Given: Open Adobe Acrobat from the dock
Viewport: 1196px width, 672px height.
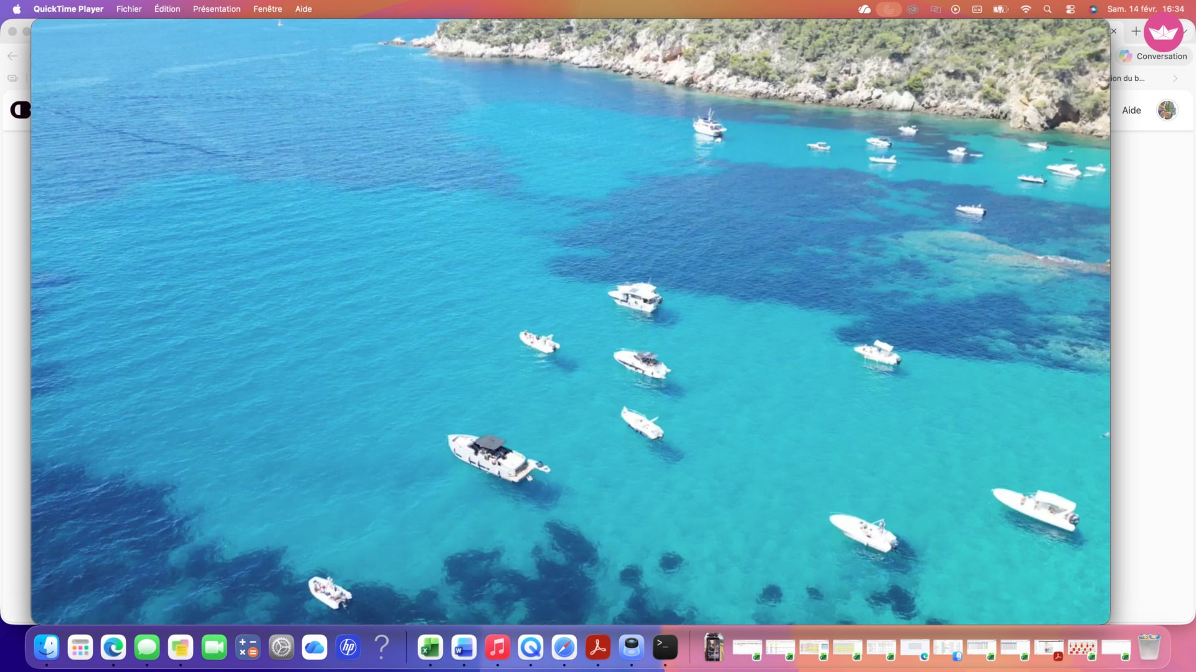Looking at the screenshot, I should point(598,648).
